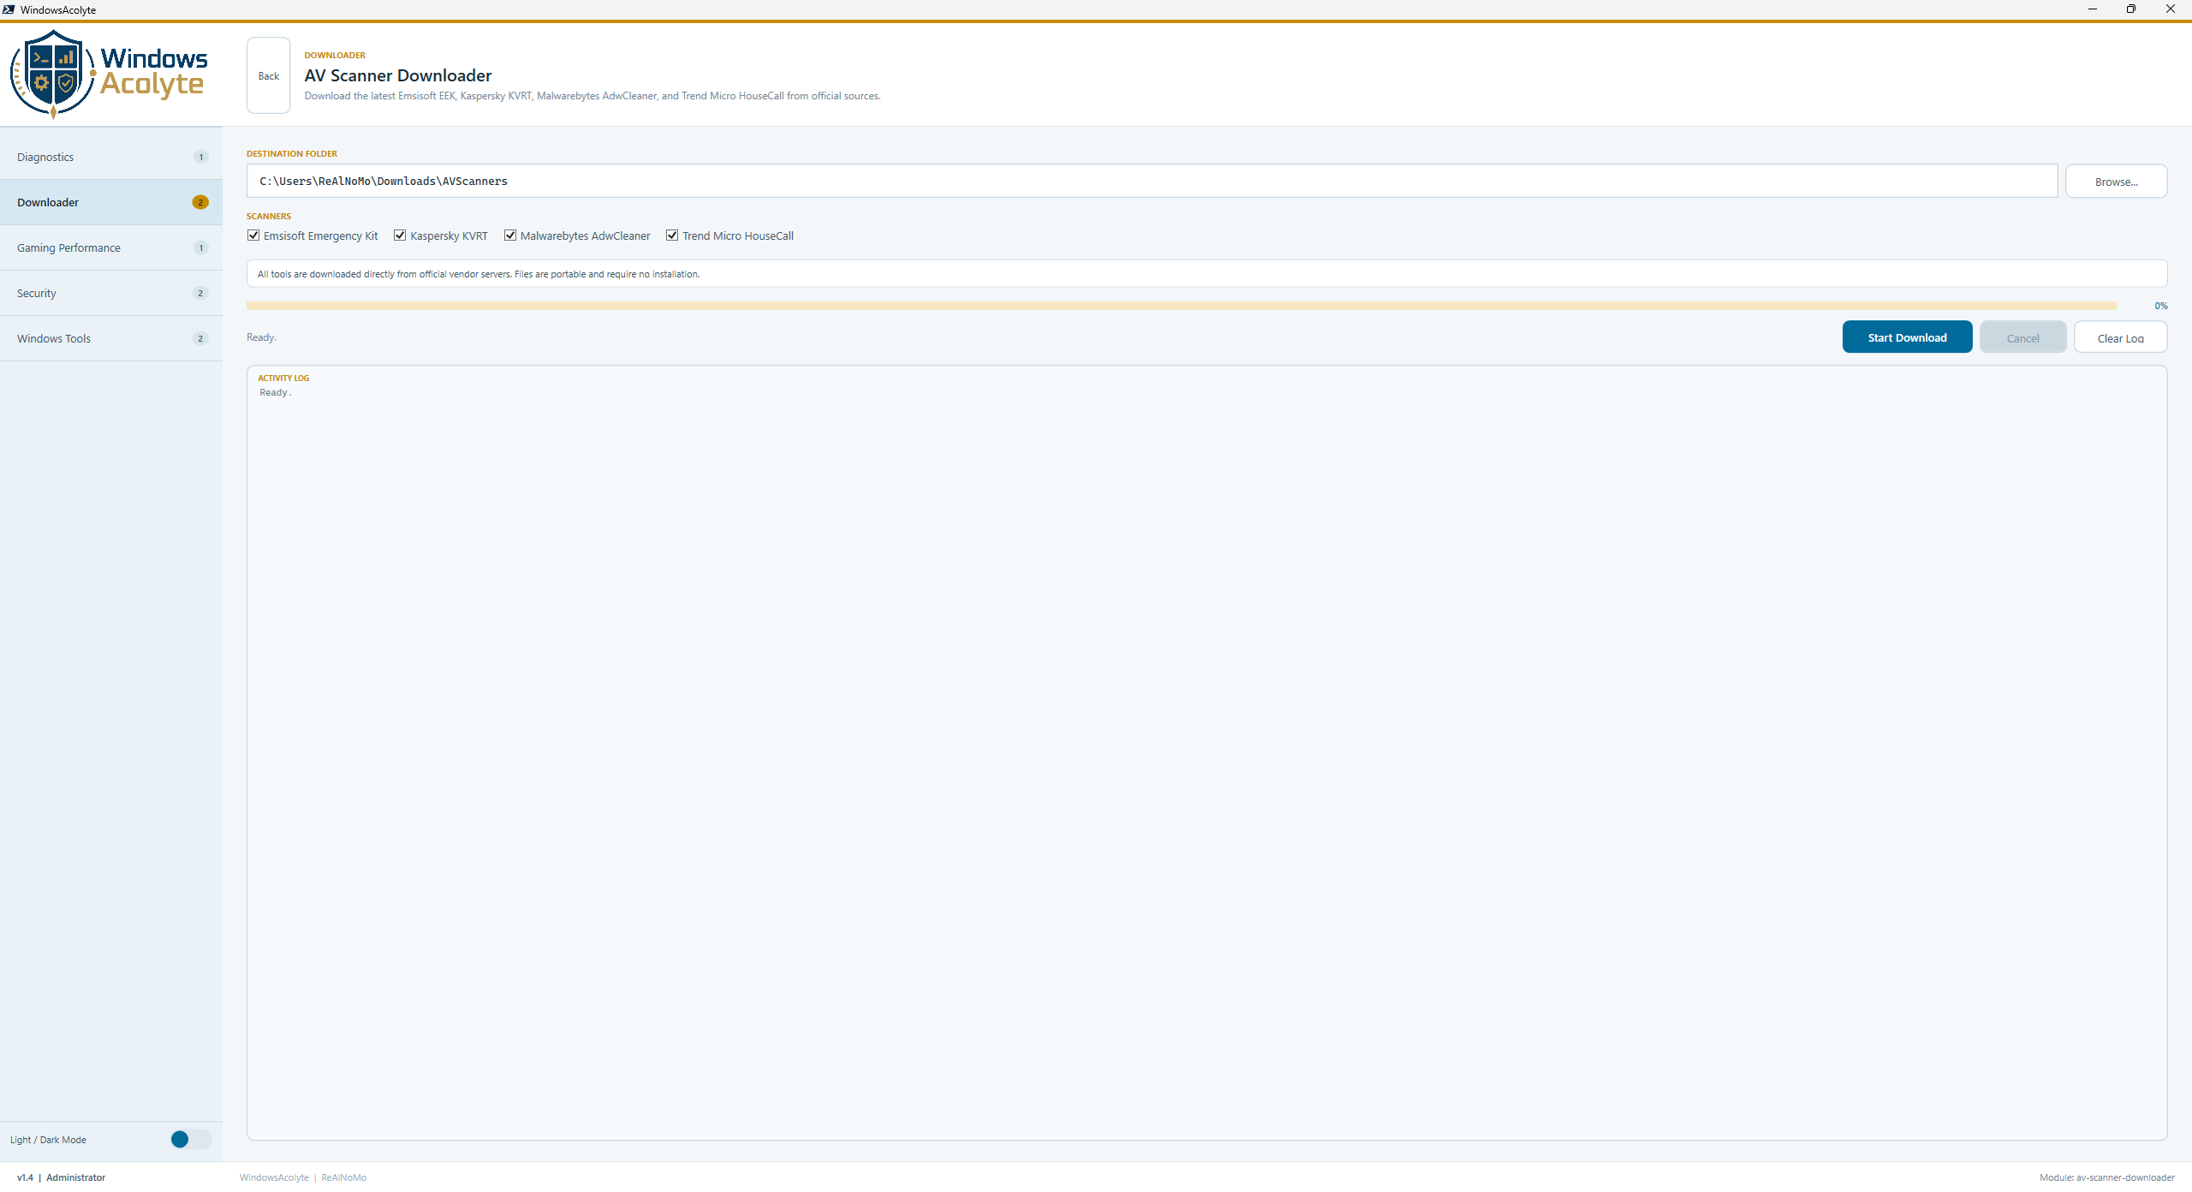Click the official vendor servers info note
Image resolution: width=2192 pixels, height=1192 pixels.
click(1207, 274)
